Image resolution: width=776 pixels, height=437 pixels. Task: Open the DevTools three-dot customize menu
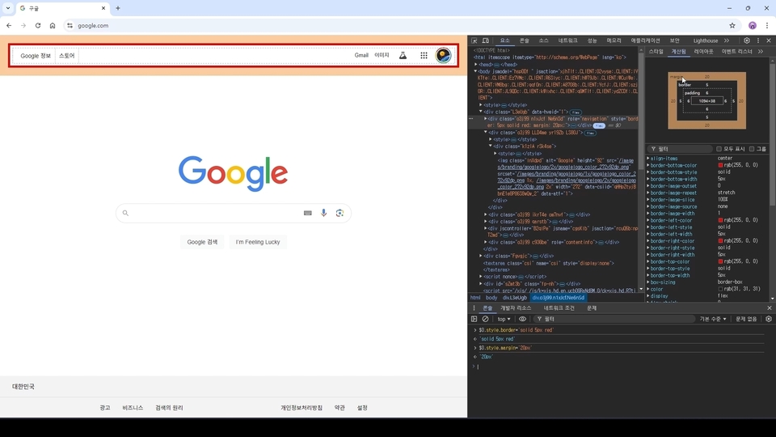pyautogui.click(x=757, y=40)
